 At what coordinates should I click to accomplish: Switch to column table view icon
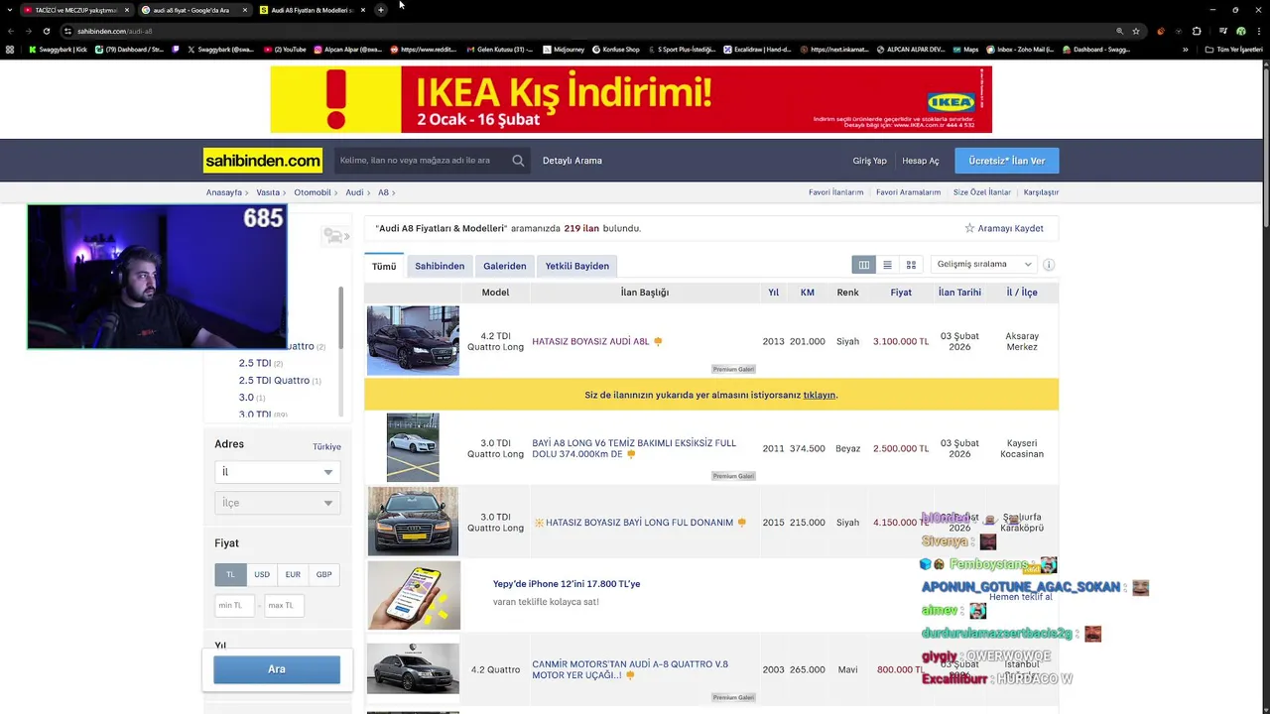click(864, 265)
